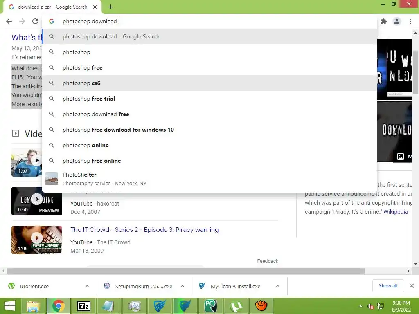Open the Chrome extensions puzzle icon

click(384, 21)
